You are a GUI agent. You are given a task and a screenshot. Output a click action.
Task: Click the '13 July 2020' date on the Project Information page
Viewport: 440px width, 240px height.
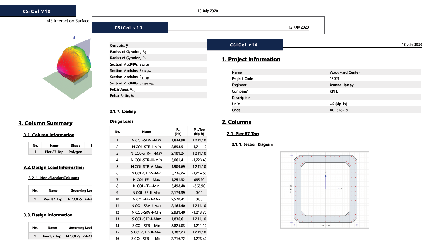point(412,45)
